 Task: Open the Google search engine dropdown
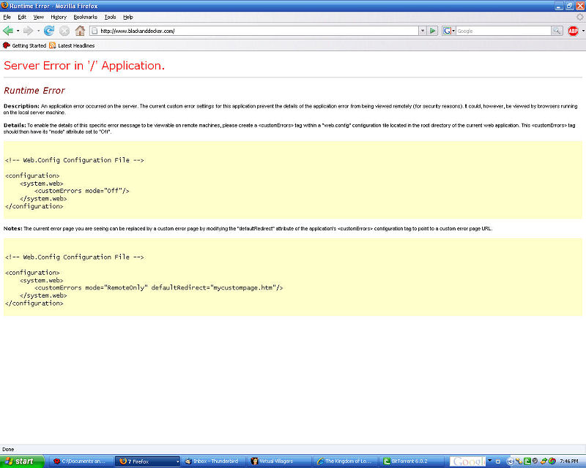coord(448,31)
